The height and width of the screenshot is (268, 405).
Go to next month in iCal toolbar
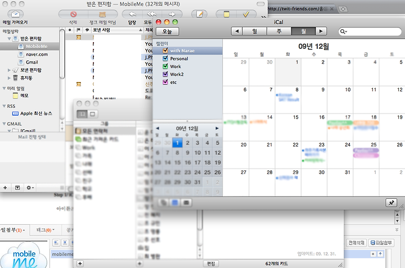[321, 31]
